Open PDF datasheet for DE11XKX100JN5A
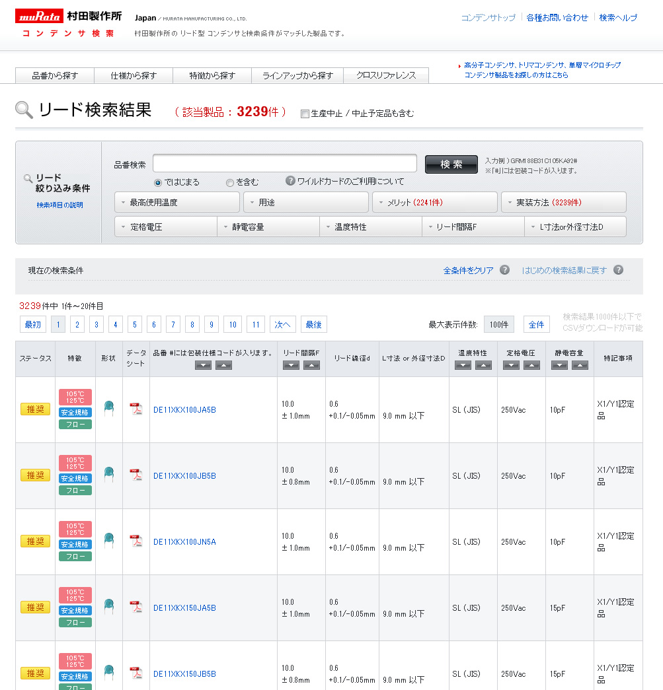Viewport: 663px width, 690px height. click(136, 541)
